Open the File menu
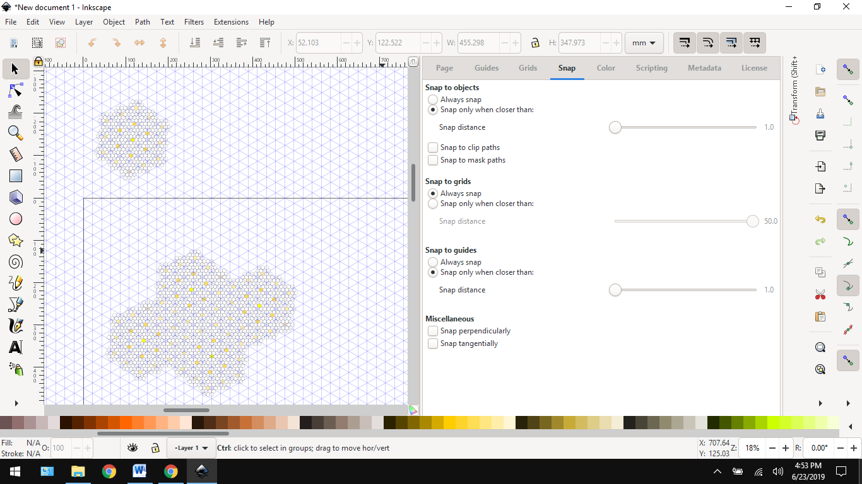Viewport: 862px width, 484px height. [x=11, y=21]
